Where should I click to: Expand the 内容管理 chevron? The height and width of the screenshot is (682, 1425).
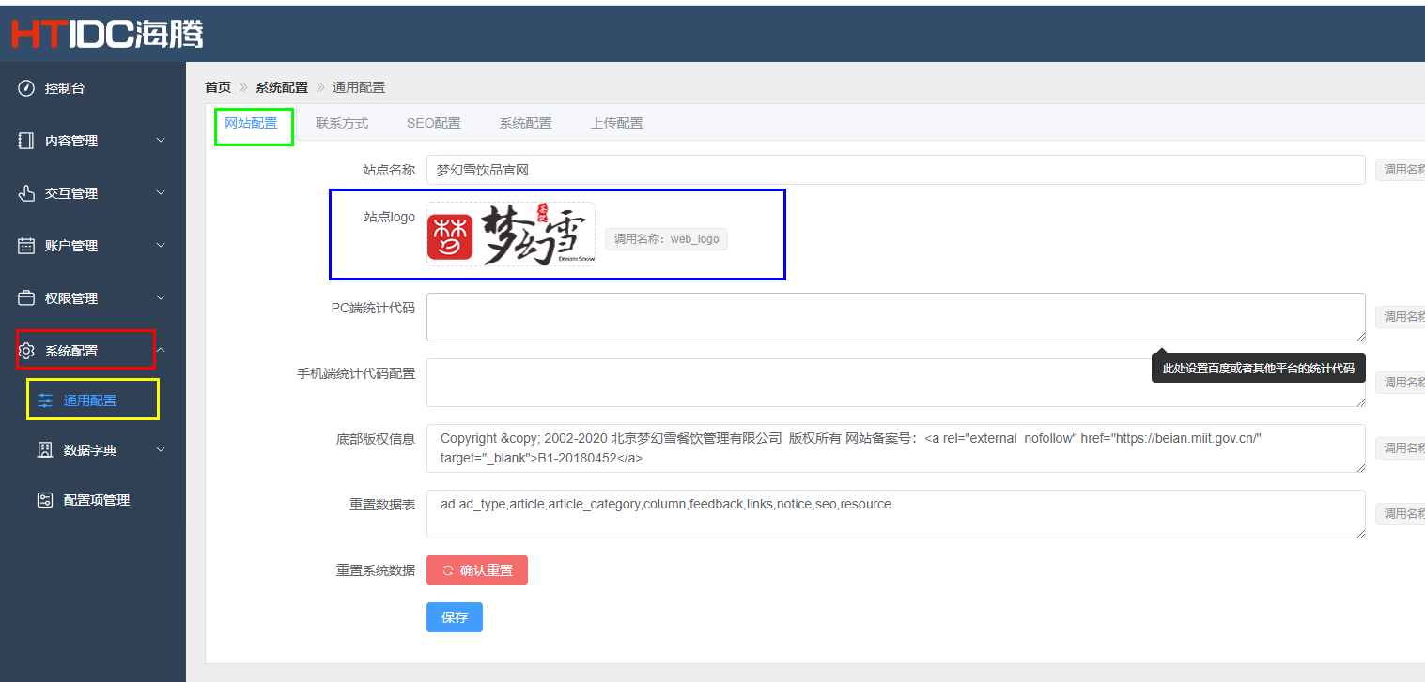click(x=161, y=141)
